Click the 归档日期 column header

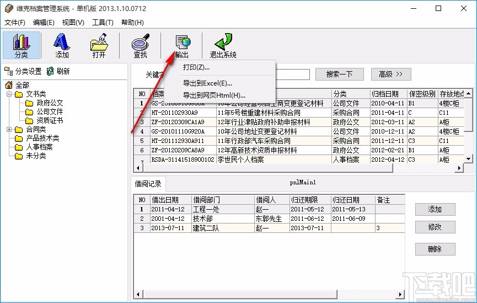(x=388, y=94)
